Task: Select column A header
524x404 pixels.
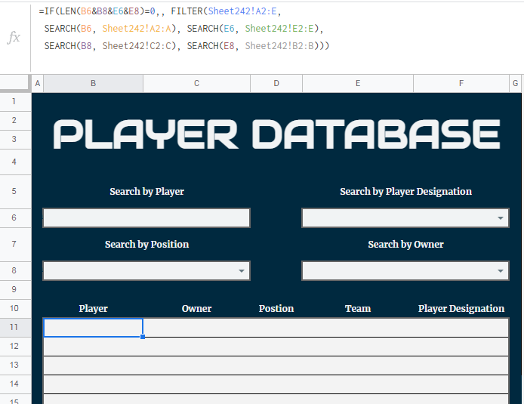Action: pyautogui.click(x=38, y=83)
